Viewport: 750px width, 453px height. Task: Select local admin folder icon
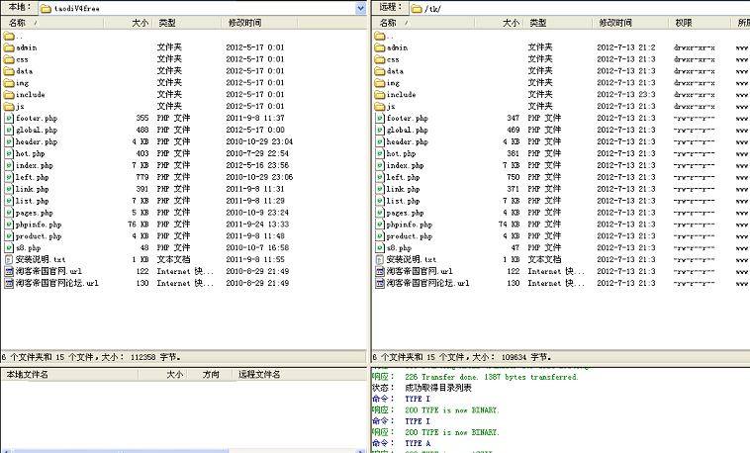pos(9,47)
